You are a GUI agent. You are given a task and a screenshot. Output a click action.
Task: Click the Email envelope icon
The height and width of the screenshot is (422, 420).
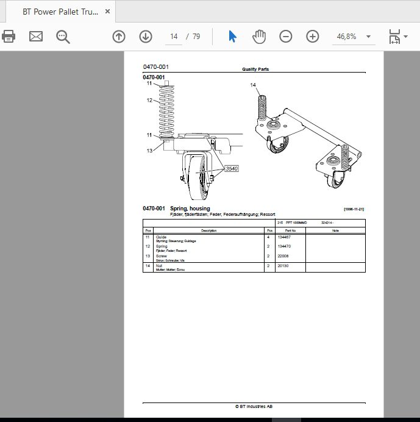click(36, 37)
